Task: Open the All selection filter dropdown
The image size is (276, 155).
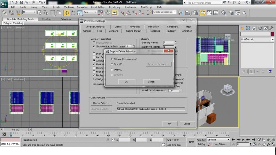Action: coord(29,12)
